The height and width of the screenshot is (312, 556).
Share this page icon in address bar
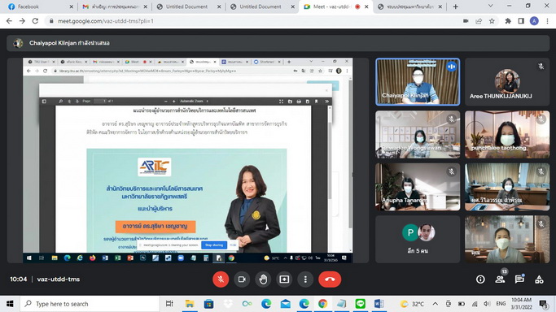point(479,21)
